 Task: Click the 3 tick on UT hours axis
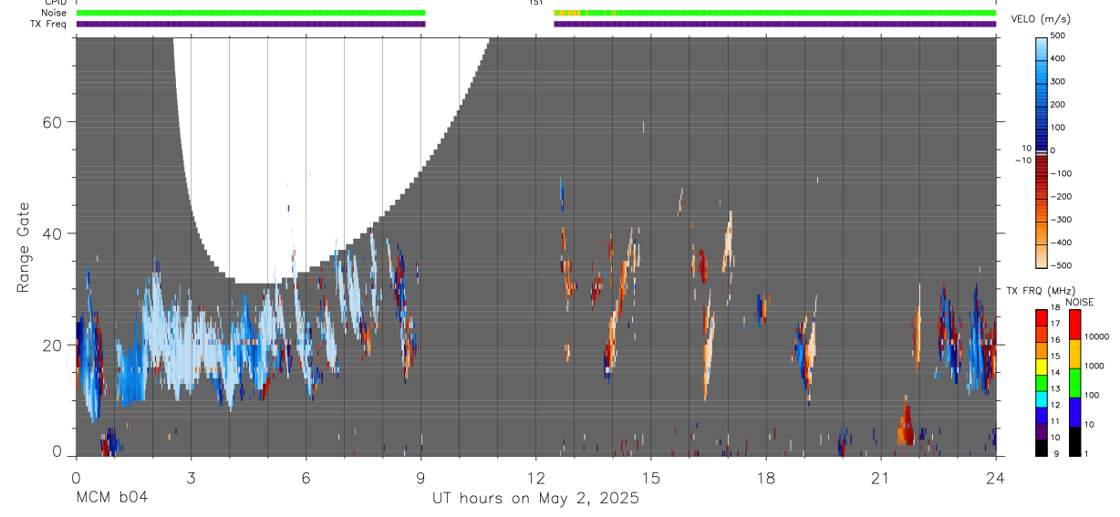191,477
